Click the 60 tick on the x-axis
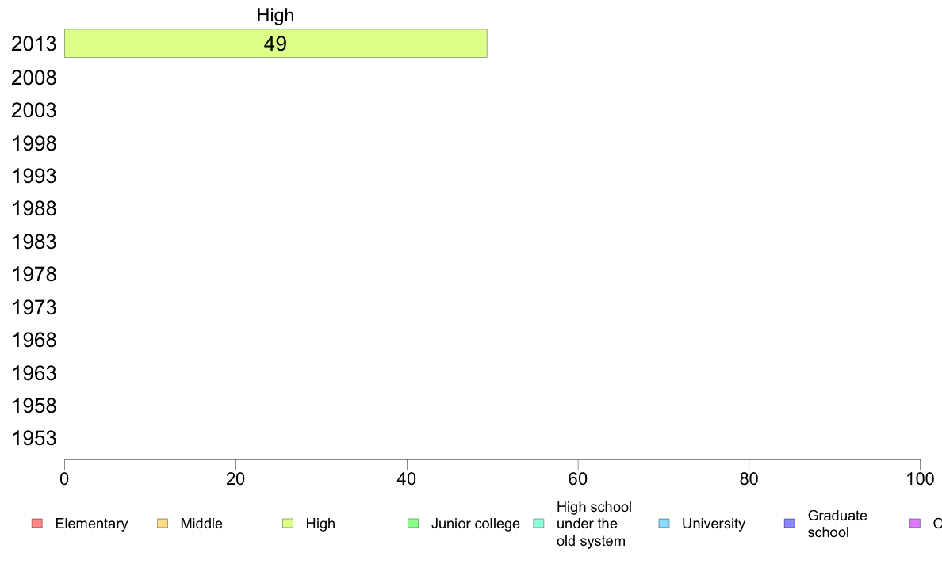Viewport: 942px width, 583px height. click(577, 478)
